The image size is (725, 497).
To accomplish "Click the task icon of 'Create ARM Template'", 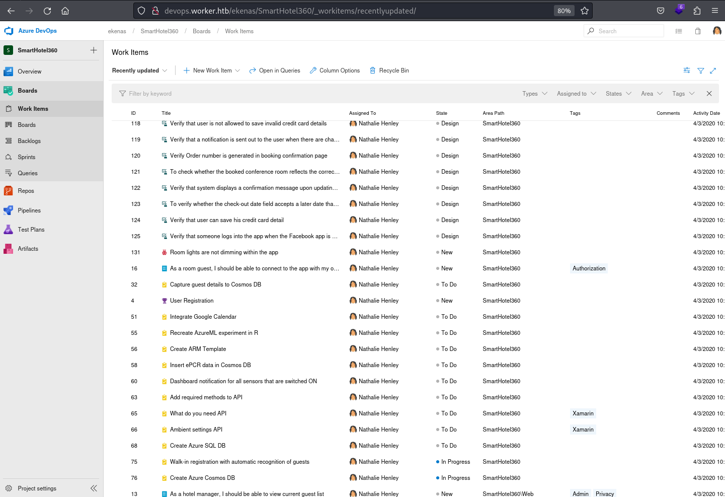I will point(165,349).
